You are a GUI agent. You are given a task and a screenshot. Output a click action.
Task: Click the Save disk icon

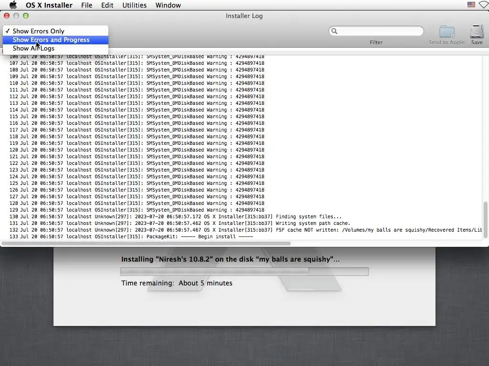(477, 31)
